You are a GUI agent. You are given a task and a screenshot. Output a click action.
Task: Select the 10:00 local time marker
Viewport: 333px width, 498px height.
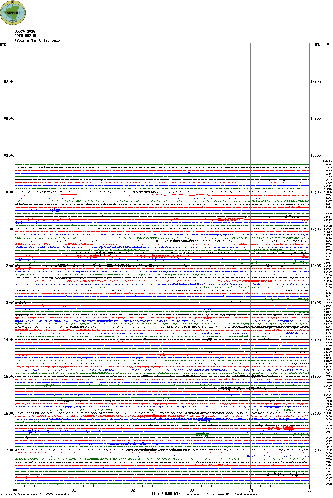point(9,192)
